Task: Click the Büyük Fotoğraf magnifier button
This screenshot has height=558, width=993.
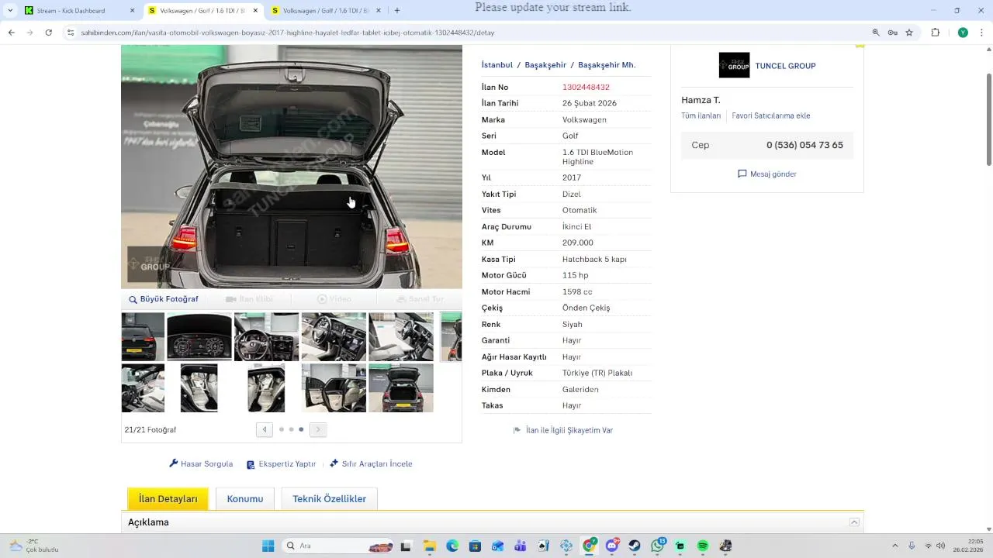Action: click(164, 299)
